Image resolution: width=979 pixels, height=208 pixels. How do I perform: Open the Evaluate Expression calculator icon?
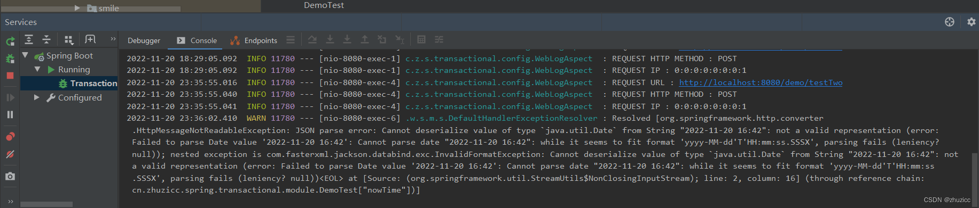(421, 39)
